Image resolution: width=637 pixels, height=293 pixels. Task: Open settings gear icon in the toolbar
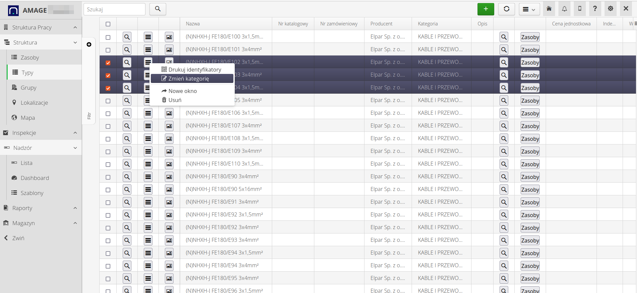610,9
